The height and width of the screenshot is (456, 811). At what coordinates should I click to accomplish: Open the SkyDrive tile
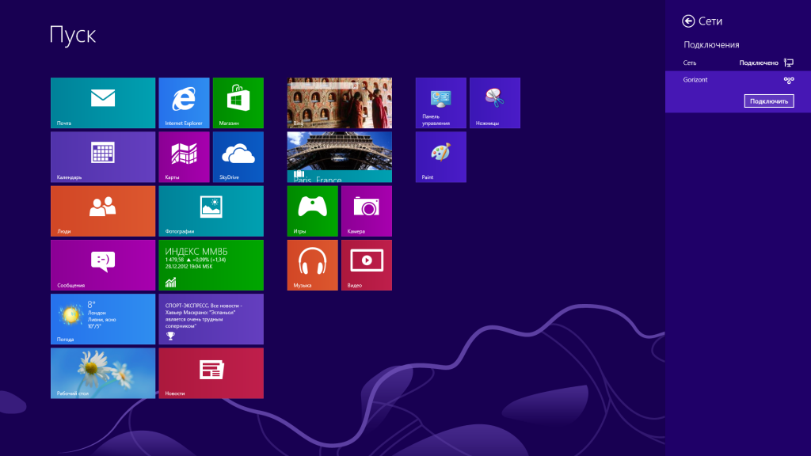pos(238,157)
